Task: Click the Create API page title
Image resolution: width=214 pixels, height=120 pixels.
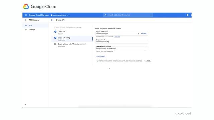Action: click(x=60, y=20)
